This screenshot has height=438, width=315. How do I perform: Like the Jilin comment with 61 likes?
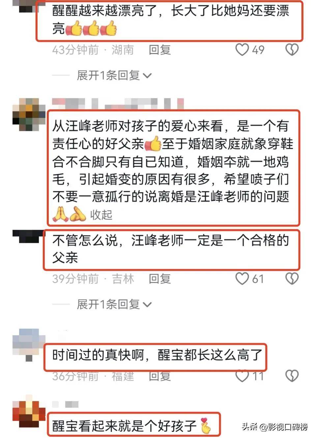(242, 279)
